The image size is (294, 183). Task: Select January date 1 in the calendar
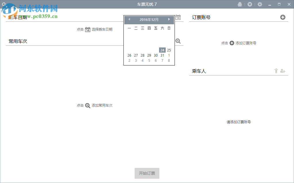coord(169,55)
